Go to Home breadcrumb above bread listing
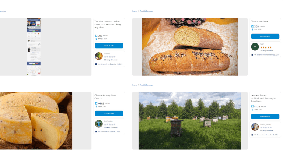Viewport: 283px width, 159px height. [134, 11]
